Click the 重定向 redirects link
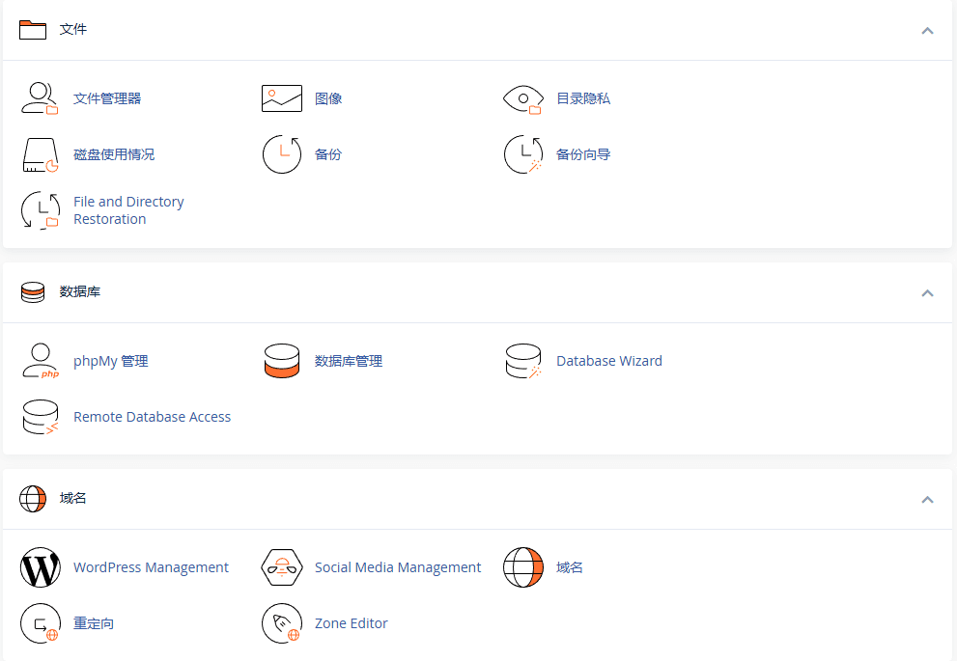The width and height of the screenshot is (957, 661). [x=94, y=623]
